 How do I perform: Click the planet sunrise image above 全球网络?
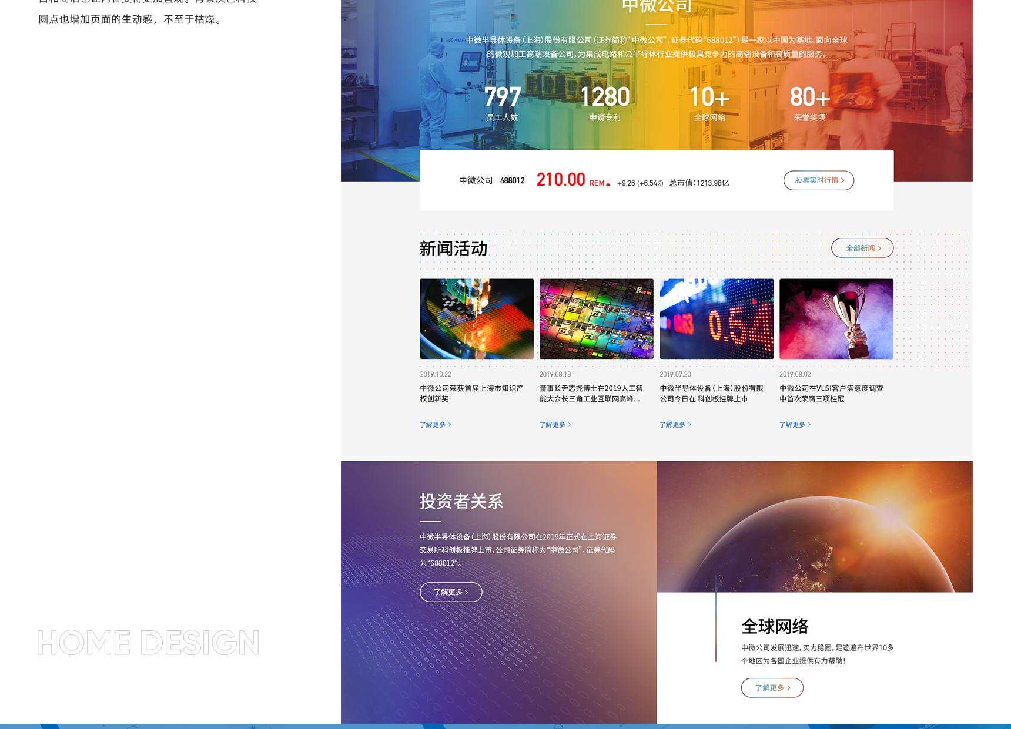click(x=815, y=526)
